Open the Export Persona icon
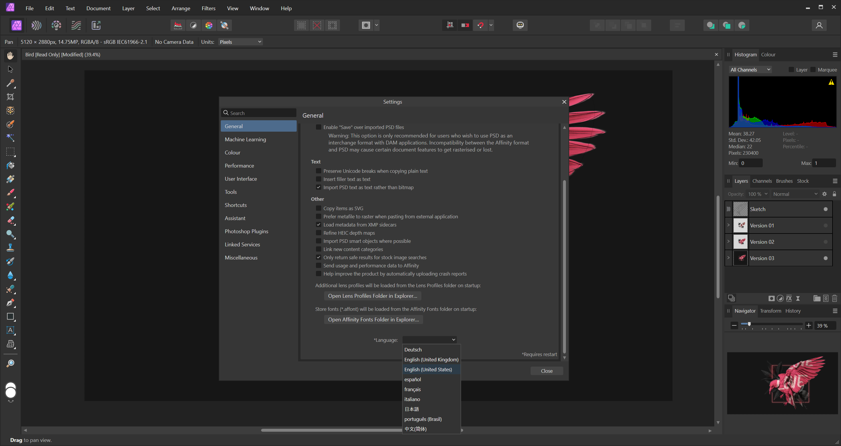 pos(96,25)
